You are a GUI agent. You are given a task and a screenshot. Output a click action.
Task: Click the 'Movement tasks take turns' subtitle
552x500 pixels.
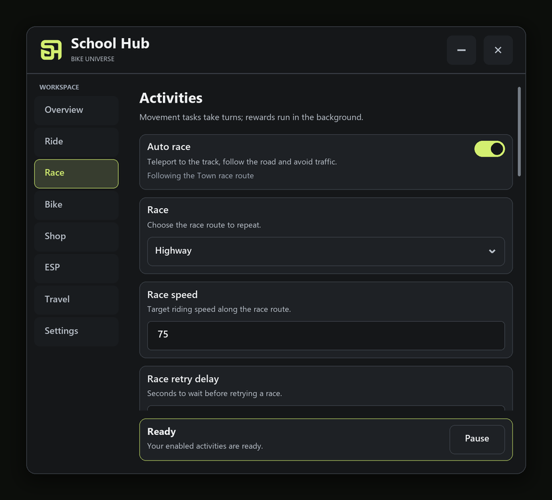tap(251, 117)
